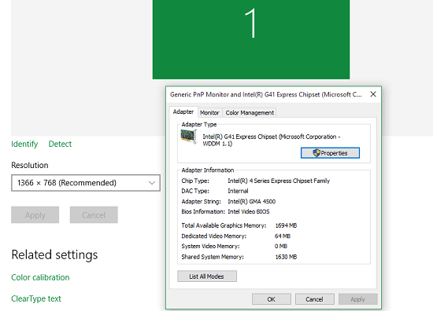
Task: Close the Generic PnP Monitor properties dialog
Action: [373, 94]
